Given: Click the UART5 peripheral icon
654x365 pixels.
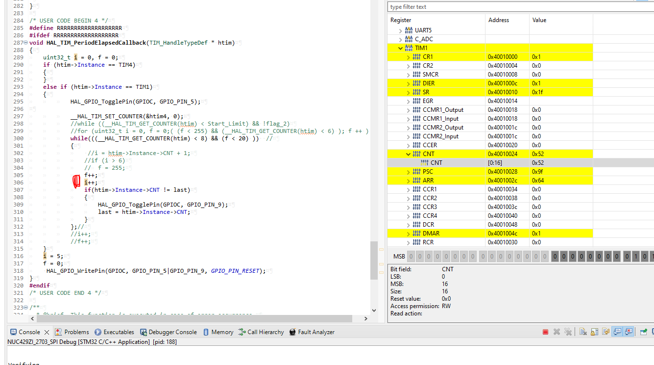Looking at the screenshot, I should pyautogui.click(x=409, y=30).
